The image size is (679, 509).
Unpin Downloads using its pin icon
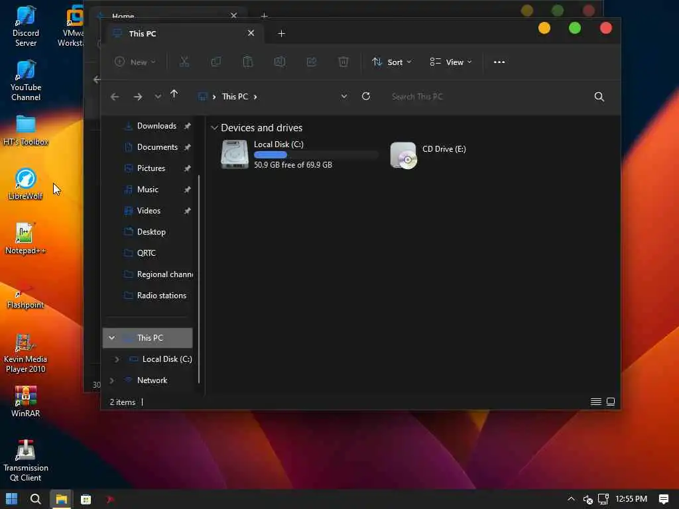[187, 126]
